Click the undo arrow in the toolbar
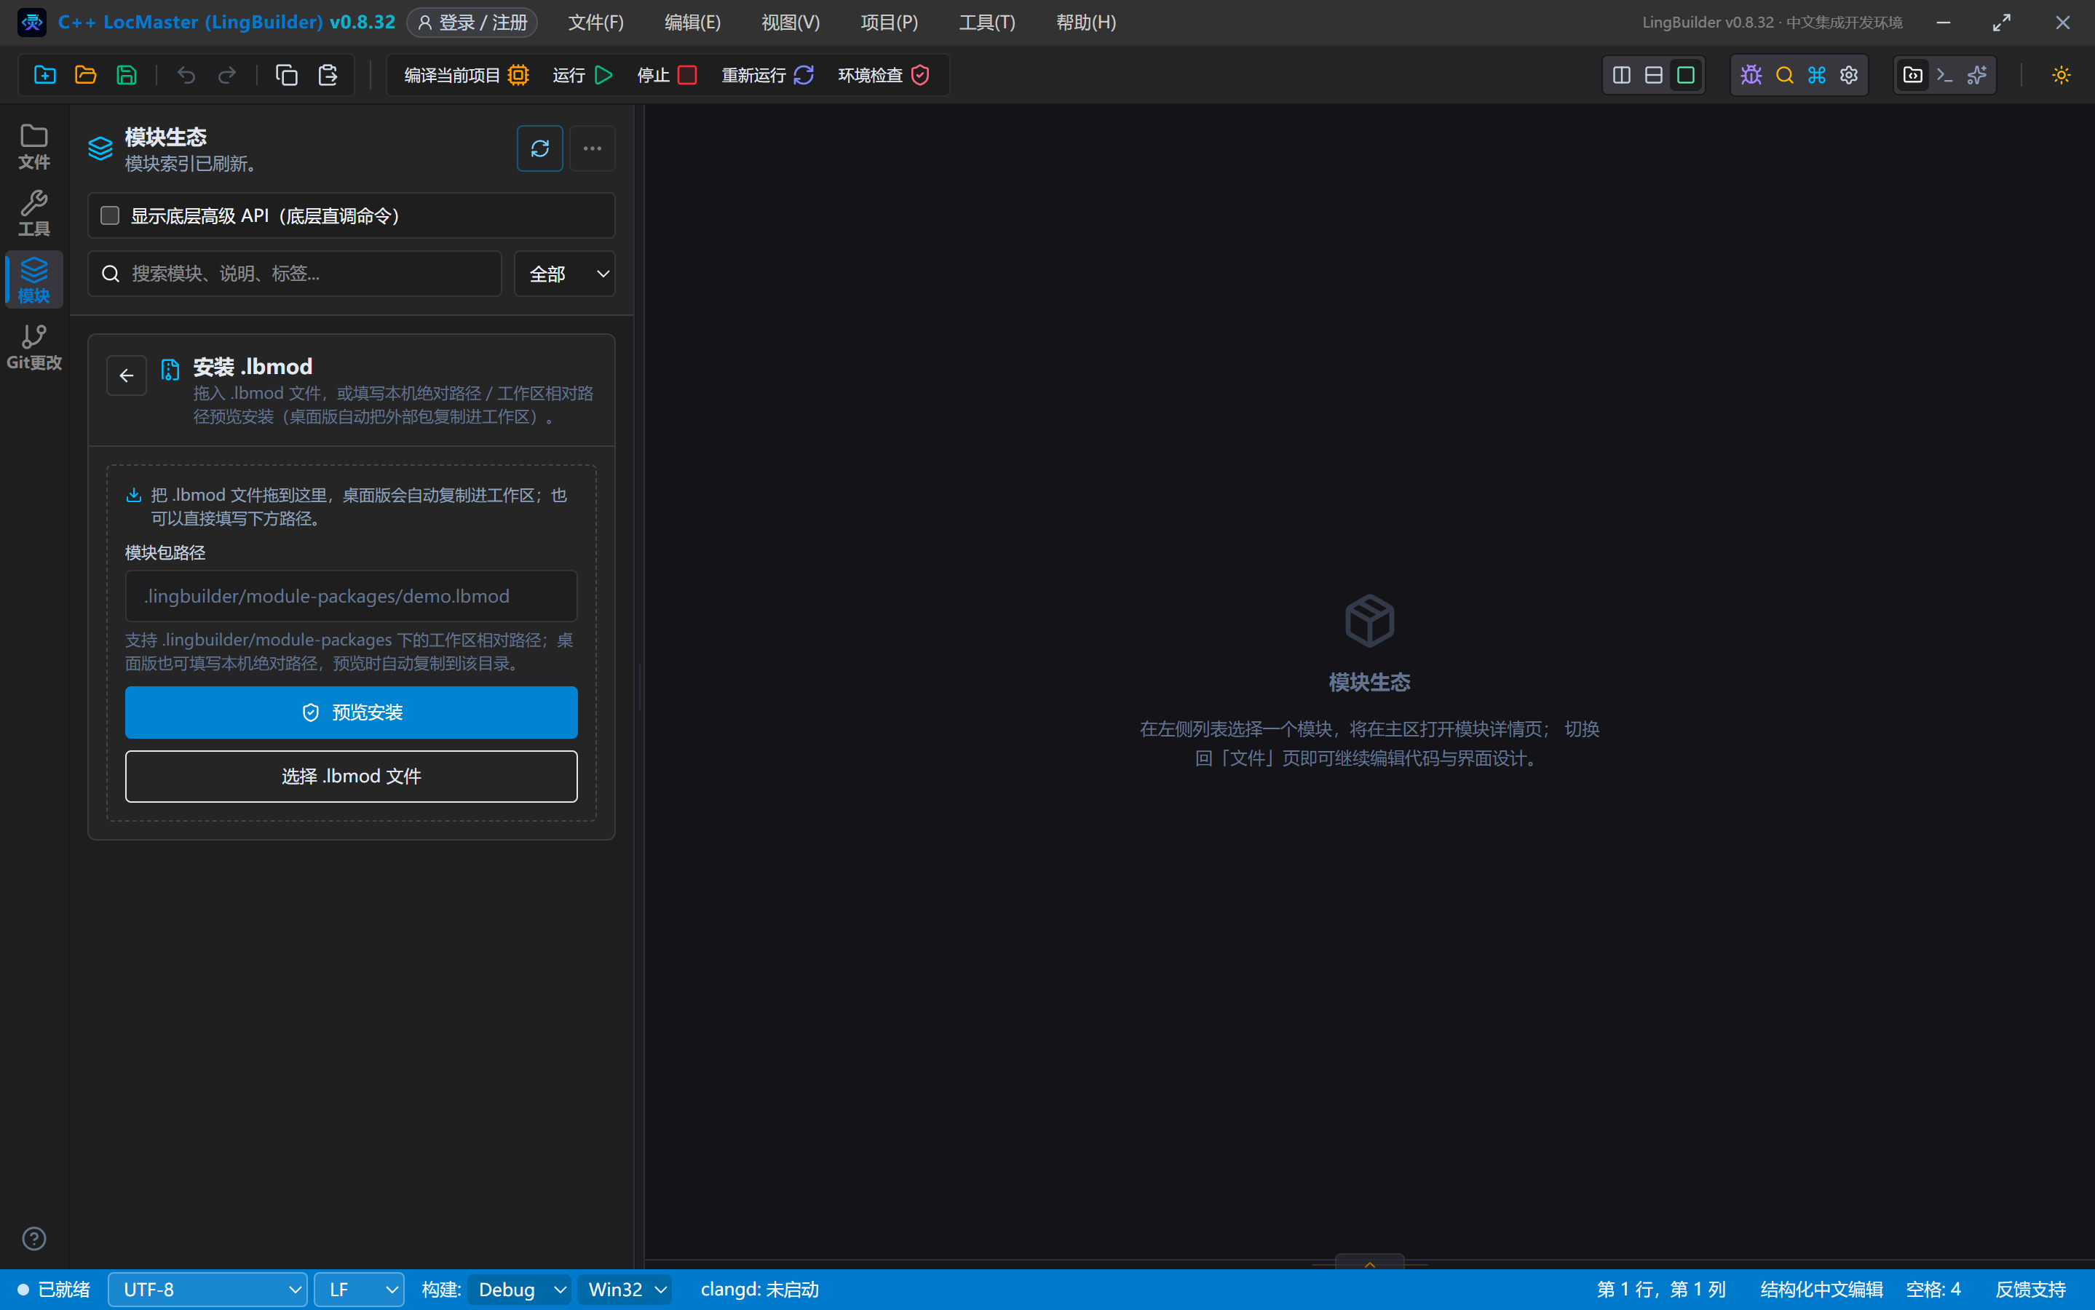This screenshot has height=1310, width=2095. (x=186, y=76)
